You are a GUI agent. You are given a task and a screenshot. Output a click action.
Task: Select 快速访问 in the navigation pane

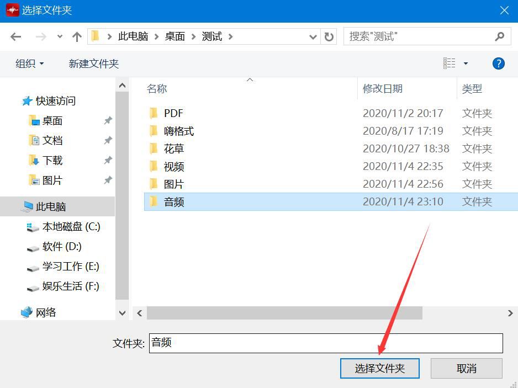coord(49,100)
